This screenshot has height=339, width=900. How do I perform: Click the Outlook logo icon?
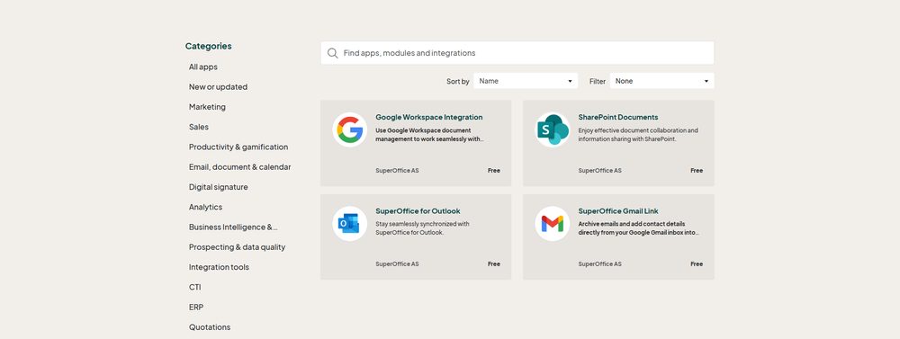coord(349,223)
